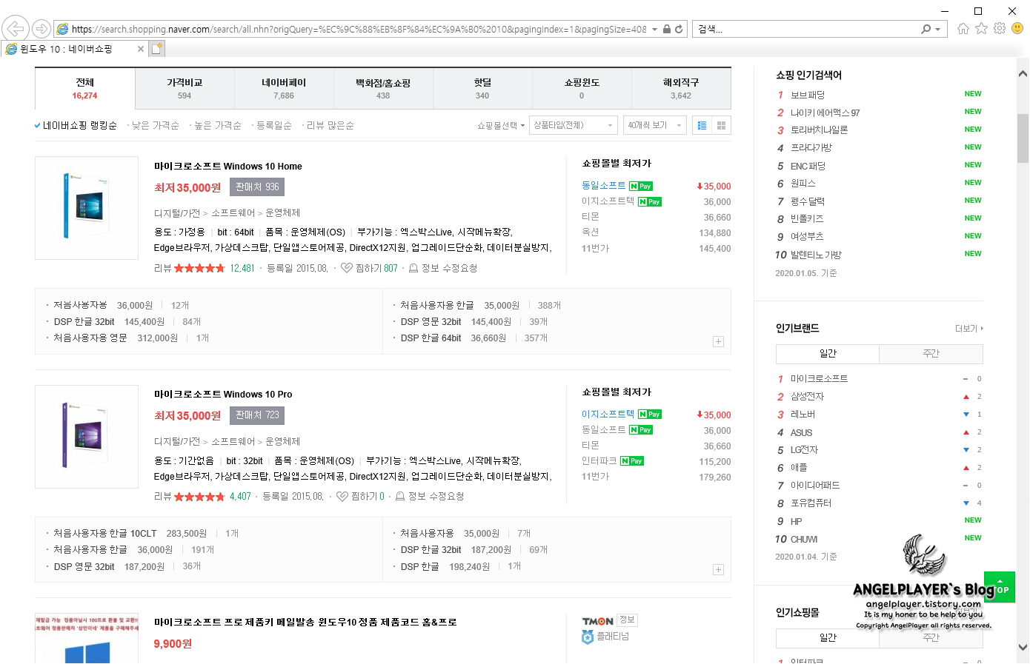The image size is (1030, 664).
Task: Click N Pay badge next to 이지소프트텍 in Home listing
Action: (649, 201)
